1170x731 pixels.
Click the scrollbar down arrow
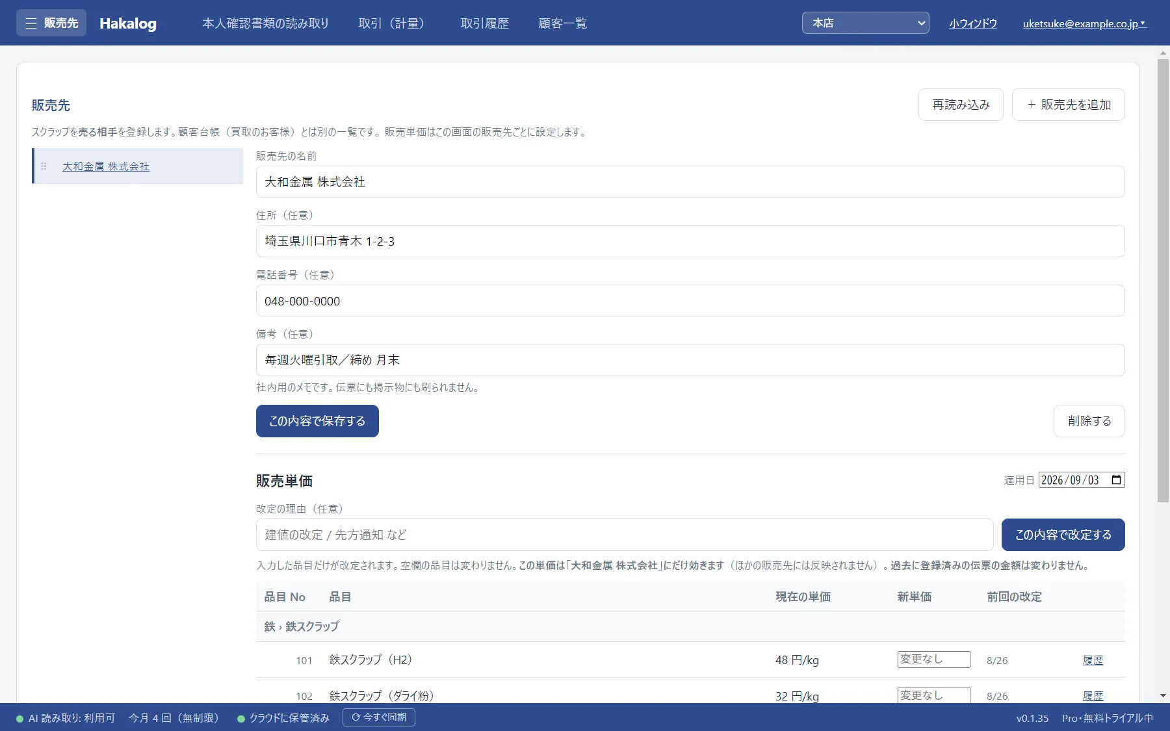click(x=1163, y=695)
